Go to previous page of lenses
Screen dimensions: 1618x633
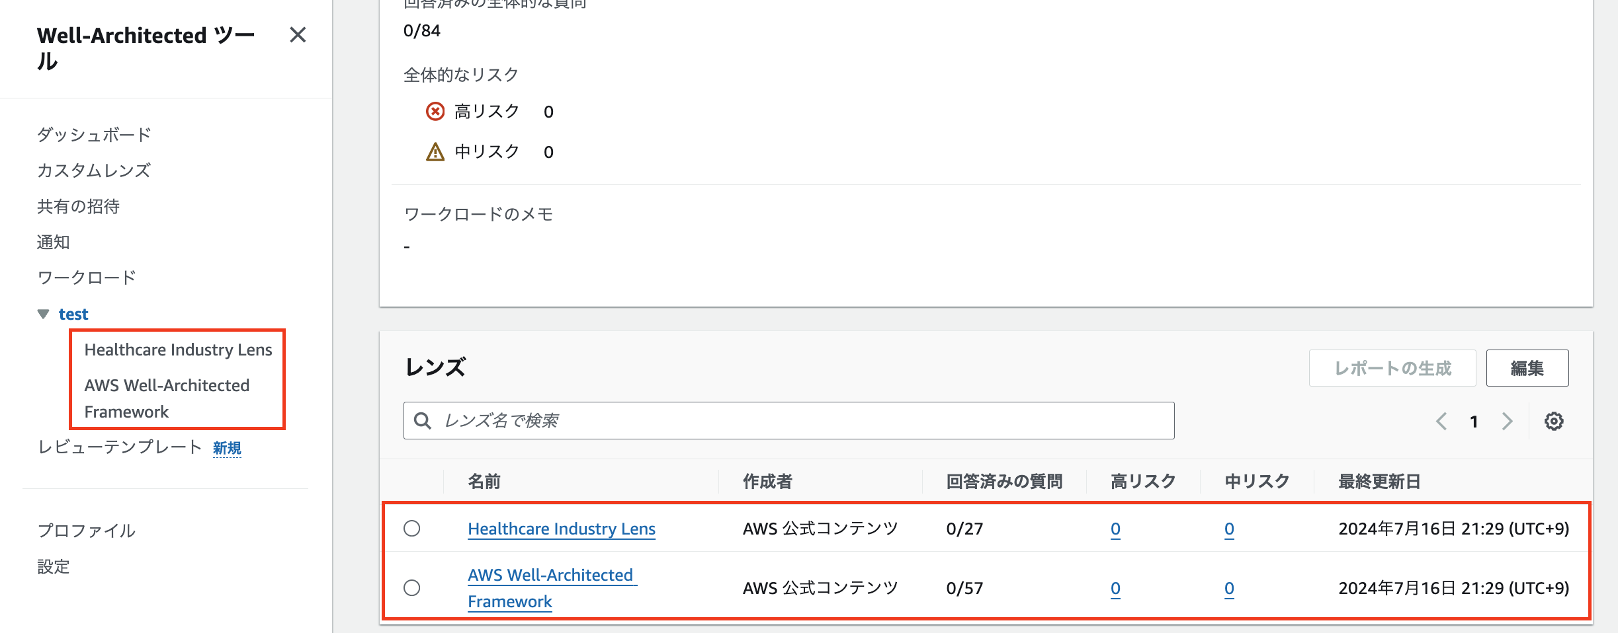pyautogui.click(x=1441, y=422)
